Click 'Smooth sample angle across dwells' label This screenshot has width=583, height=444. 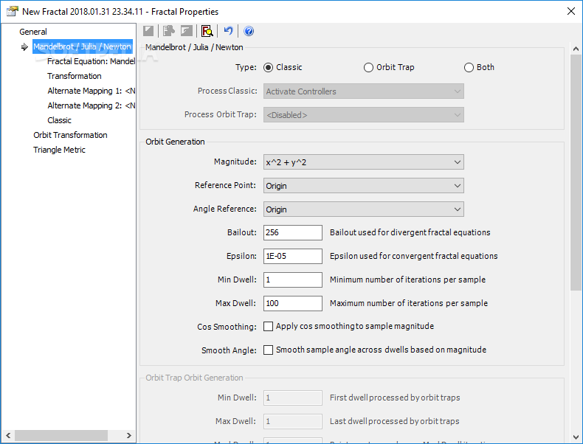click(x=381, y=350)
